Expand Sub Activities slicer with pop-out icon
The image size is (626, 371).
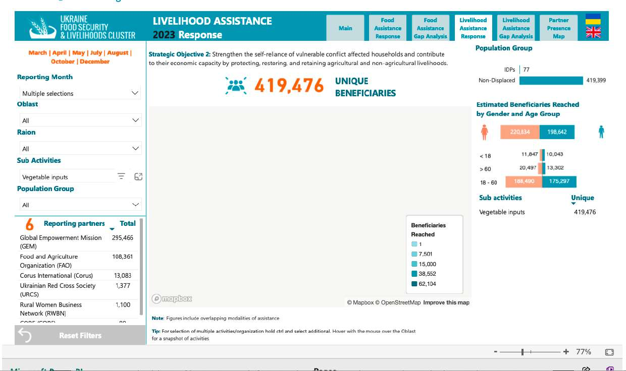[138, 176]
